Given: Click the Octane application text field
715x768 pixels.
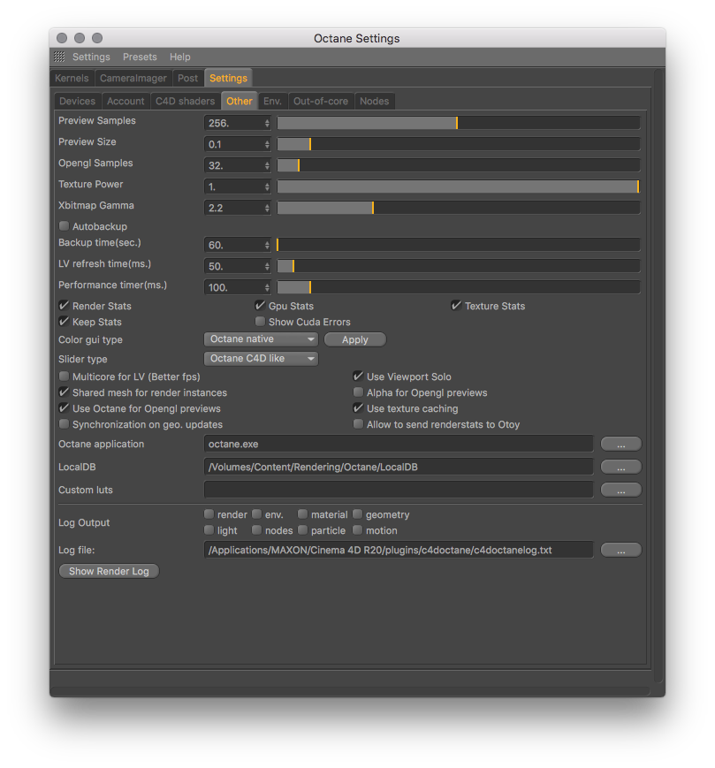Looking at the screenshot, I should point(399,445).
